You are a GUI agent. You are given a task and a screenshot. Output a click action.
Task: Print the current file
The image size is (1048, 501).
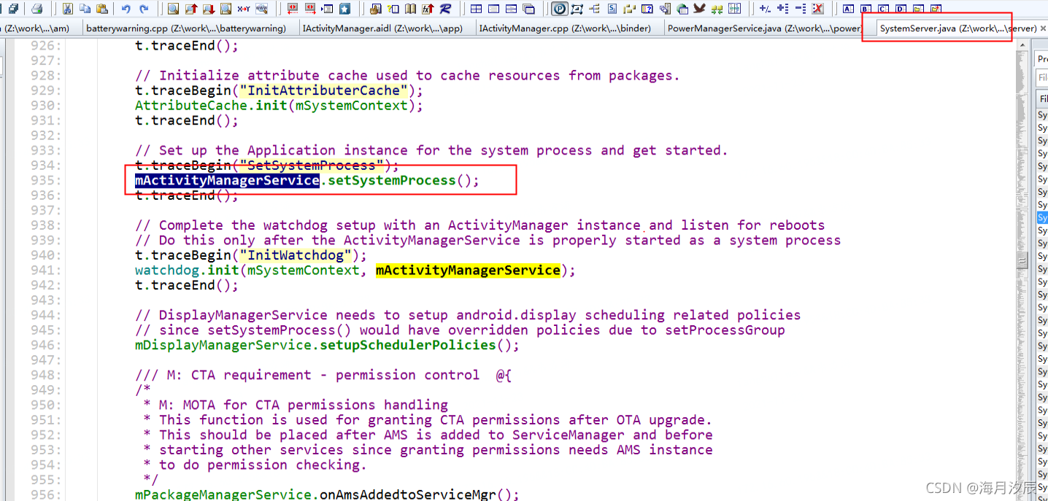click(x=36, y=9)
